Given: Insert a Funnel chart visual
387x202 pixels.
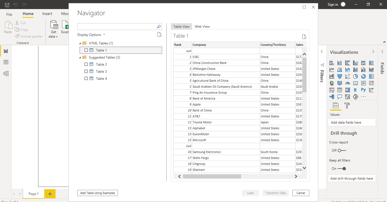Looking at the screenshot, I should click(340, 76).
